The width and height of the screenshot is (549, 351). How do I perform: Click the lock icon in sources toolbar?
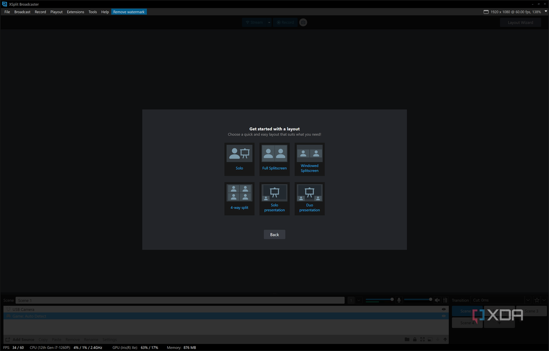pos(415,340)
